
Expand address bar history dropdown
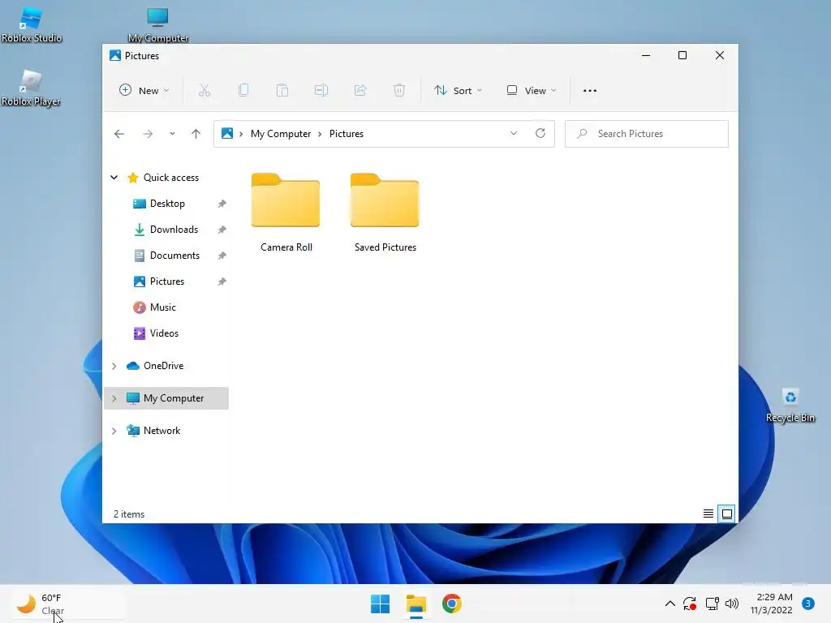click(x=514, y=134)
